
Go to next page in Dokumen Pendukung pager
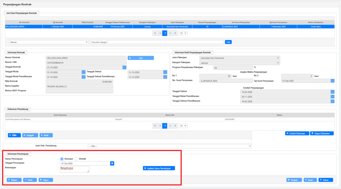170,126
